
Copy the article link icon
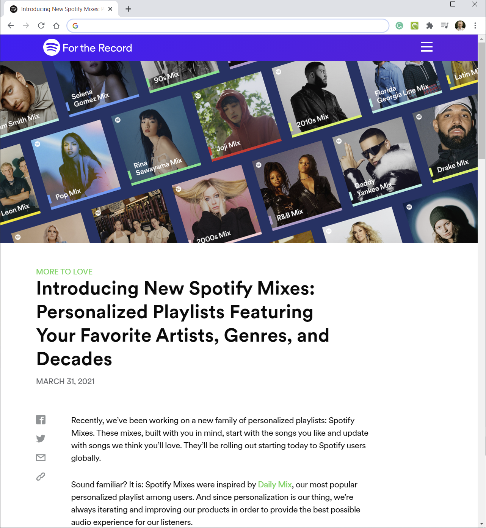[x=41, y=476]
